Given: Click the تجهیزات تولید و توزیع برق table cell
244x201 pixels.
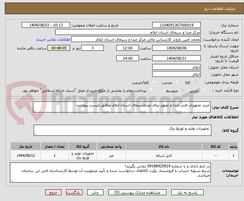Looking at the screenshot, I should (83, 155).
